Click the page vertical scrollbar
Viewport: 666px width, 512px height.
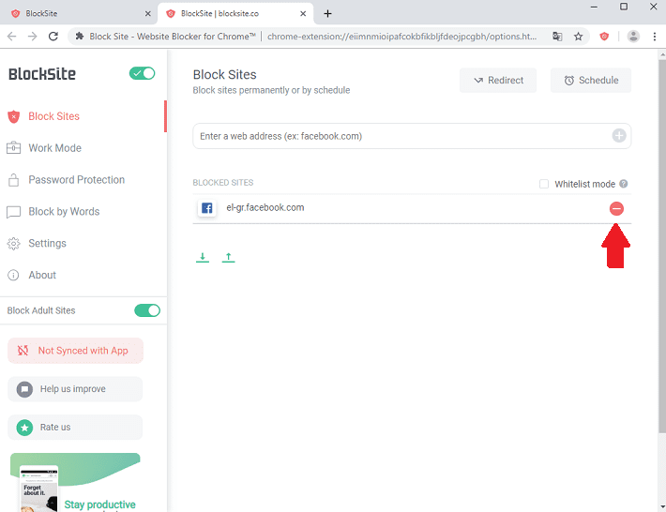pos(662,247)
